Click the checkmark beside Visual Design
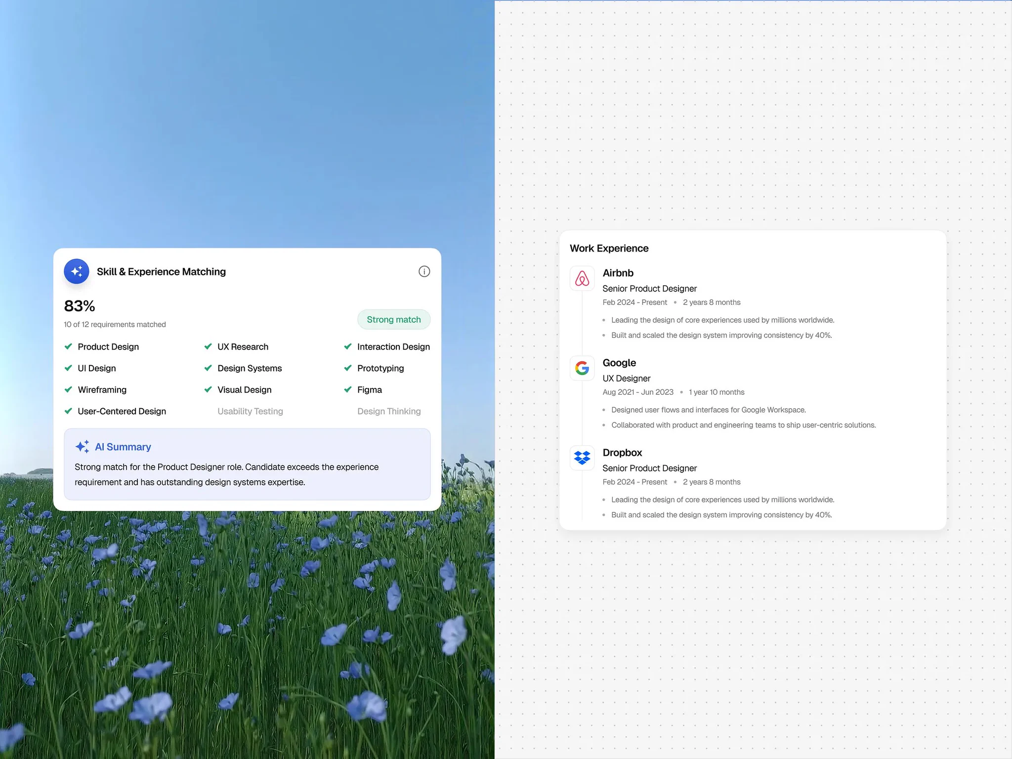The height and width of the screenshot is (759, 1012). [x=208, y=389]
